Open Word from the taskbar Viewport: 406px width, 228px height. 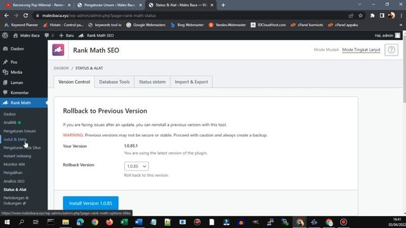[x=139, y=222]
